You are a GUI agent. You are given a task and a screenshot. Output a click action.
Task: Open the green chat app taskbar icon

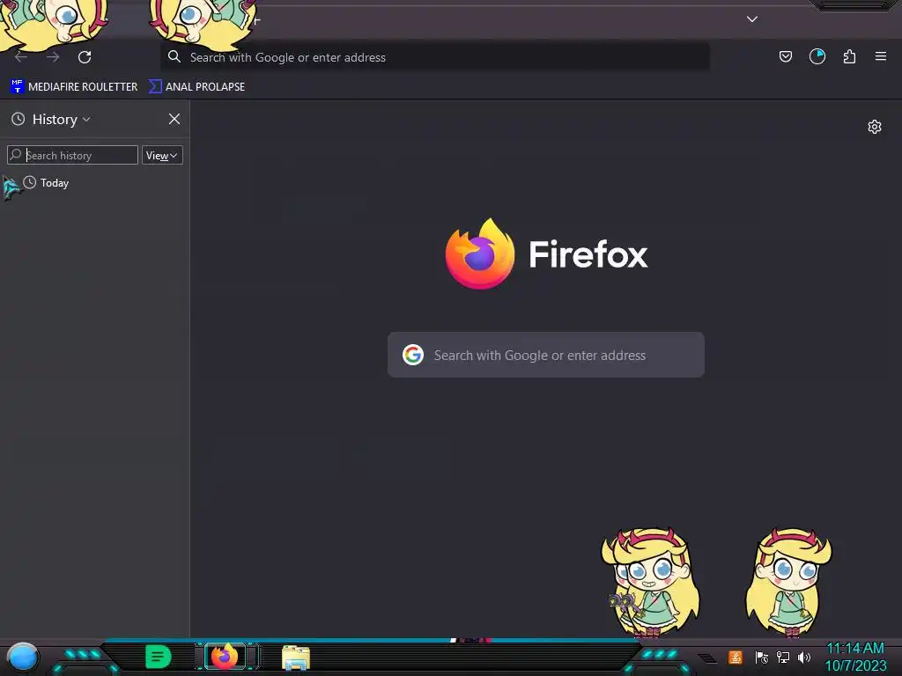159,657
